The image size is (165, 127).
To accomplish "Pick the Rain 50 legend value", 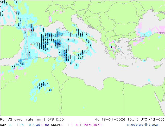I will coord(47,125).
